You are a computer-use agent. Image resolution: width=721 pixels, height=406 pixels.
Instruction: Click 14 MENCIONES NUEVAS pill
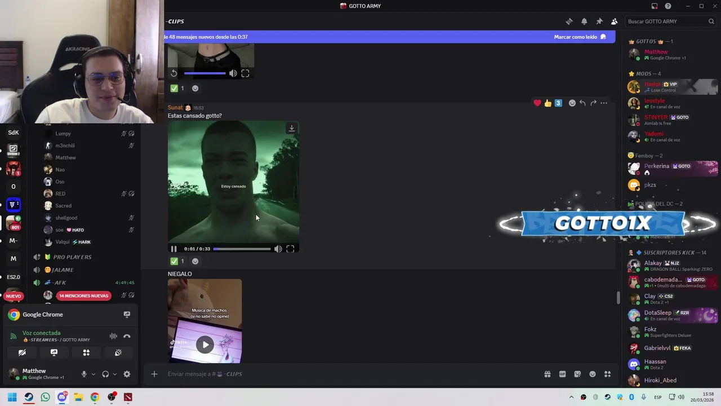(x=83, y=295)
